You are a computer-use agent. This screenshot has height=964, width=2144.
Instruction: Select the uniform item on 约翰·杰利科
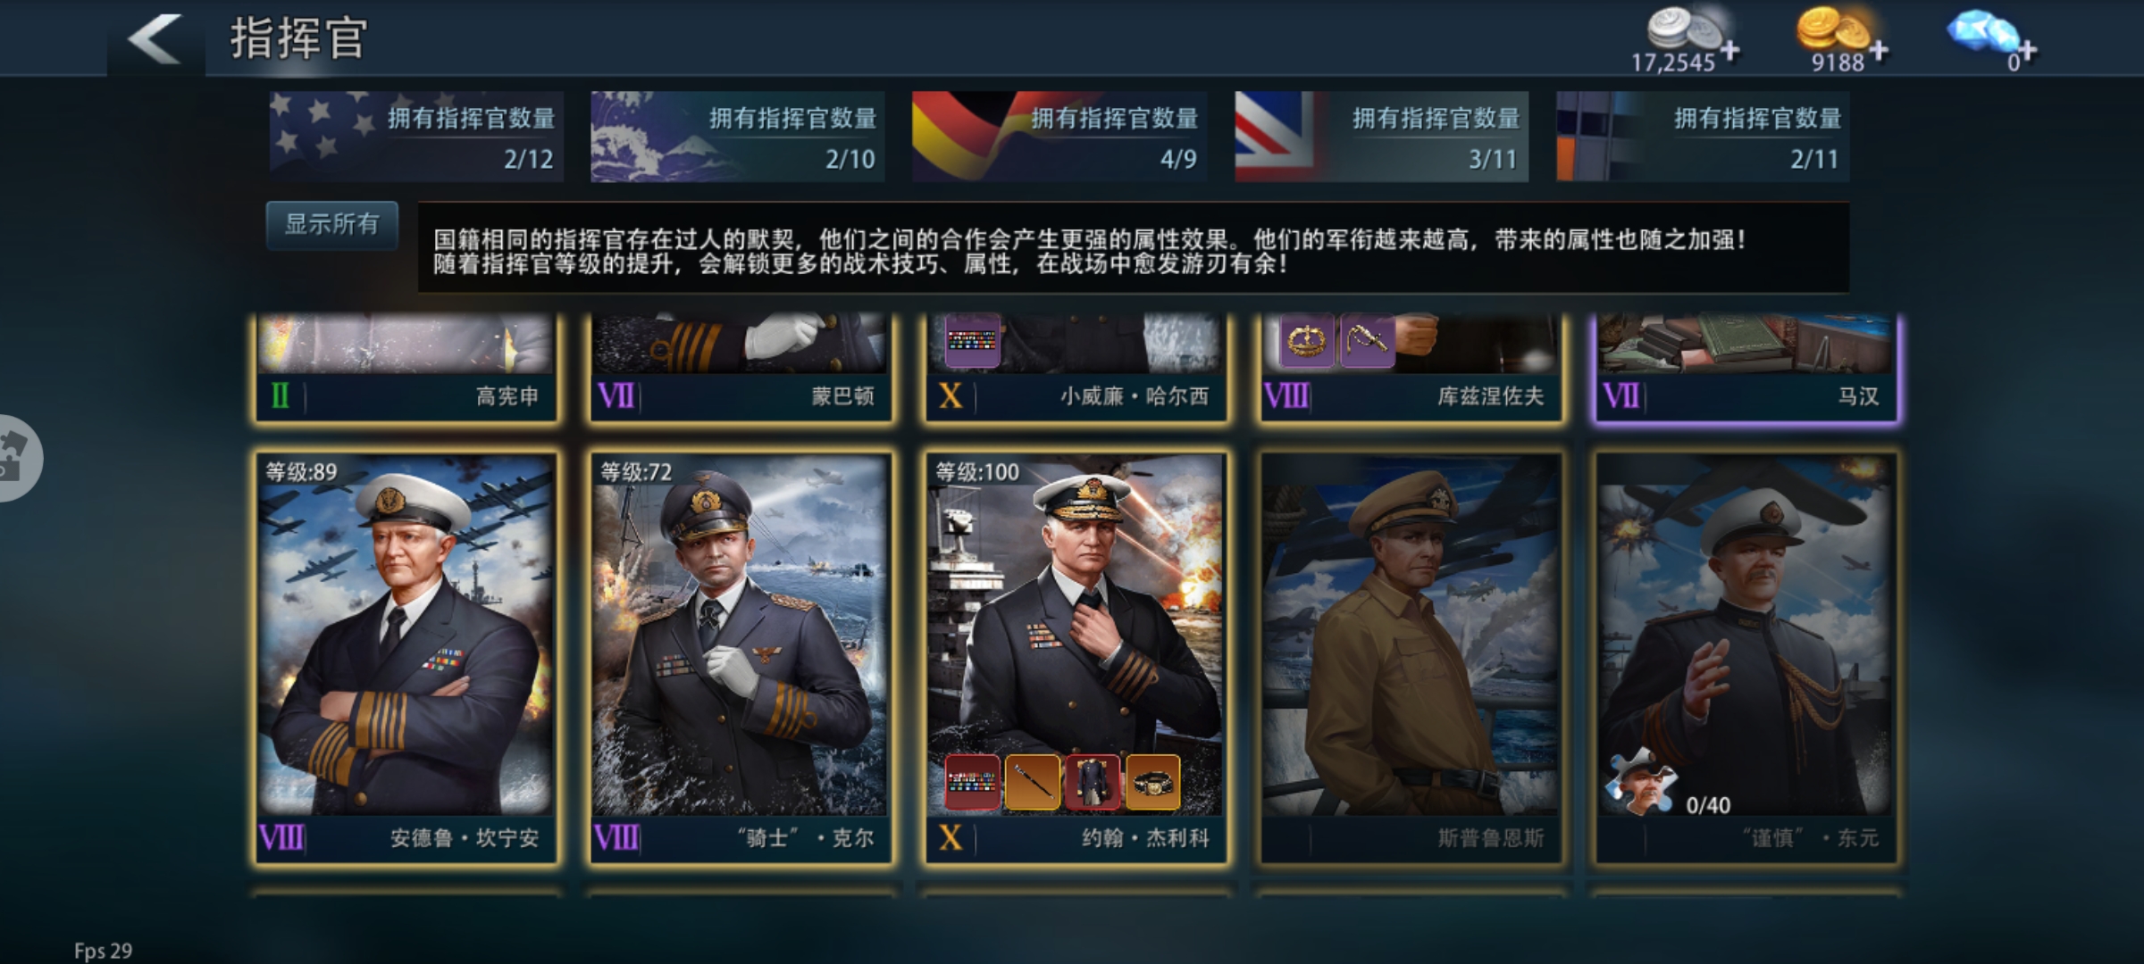pyautogui.click(x=1093, y=782)
